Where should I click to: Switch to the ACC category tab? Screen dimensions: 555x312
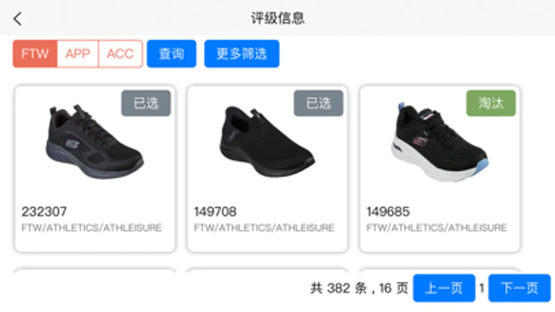tap(120, 54)
